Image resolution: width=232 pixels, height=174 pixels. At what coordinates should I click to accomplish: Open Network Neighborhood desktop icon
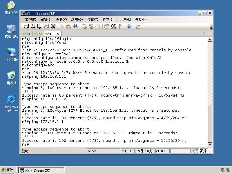click(11, 55)
